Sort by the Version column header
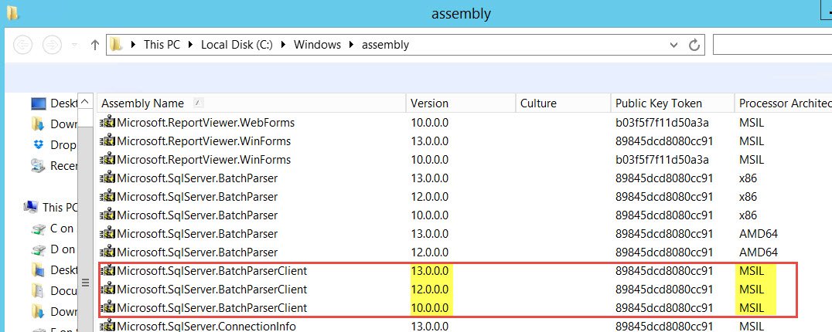The height and width of the screenshot is (332, 832). [461, 103]
